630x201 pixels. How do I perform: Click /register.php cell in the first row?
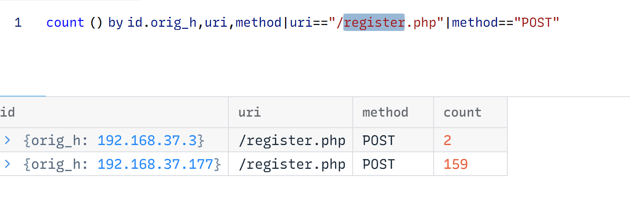[x=292, y=140]
